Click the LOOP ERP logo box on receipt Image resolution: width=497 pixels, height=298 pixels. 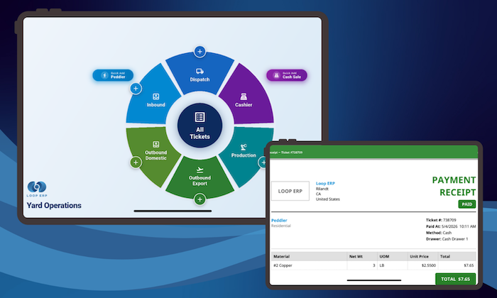(x=290, y=191)
